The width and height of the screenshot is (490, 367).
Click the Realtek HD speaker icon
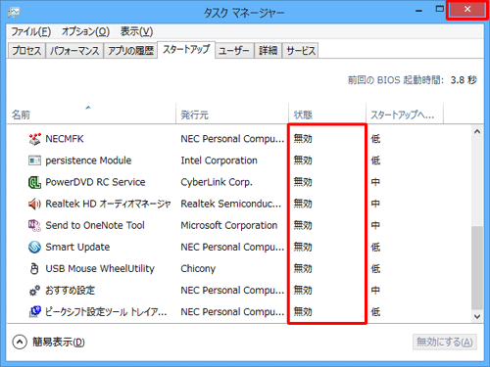[34, 204]
